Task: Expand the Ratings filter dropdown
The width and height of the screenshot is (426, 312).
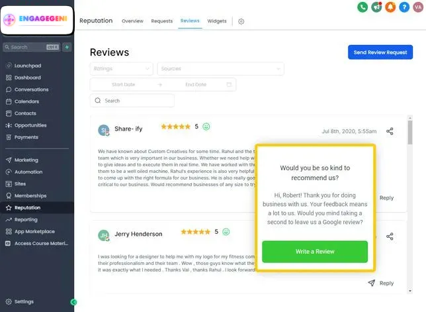Action: coord(122,68)
